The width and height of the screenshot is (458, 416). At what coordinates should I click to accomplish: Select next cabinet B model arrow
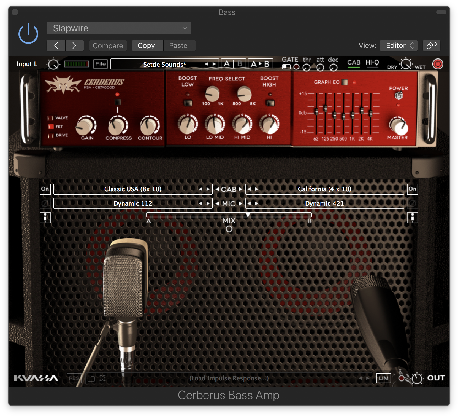[256, 189]
